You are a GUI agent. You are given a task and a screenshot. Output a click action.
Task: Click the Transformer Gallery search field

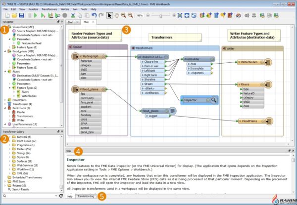[31, 196]
